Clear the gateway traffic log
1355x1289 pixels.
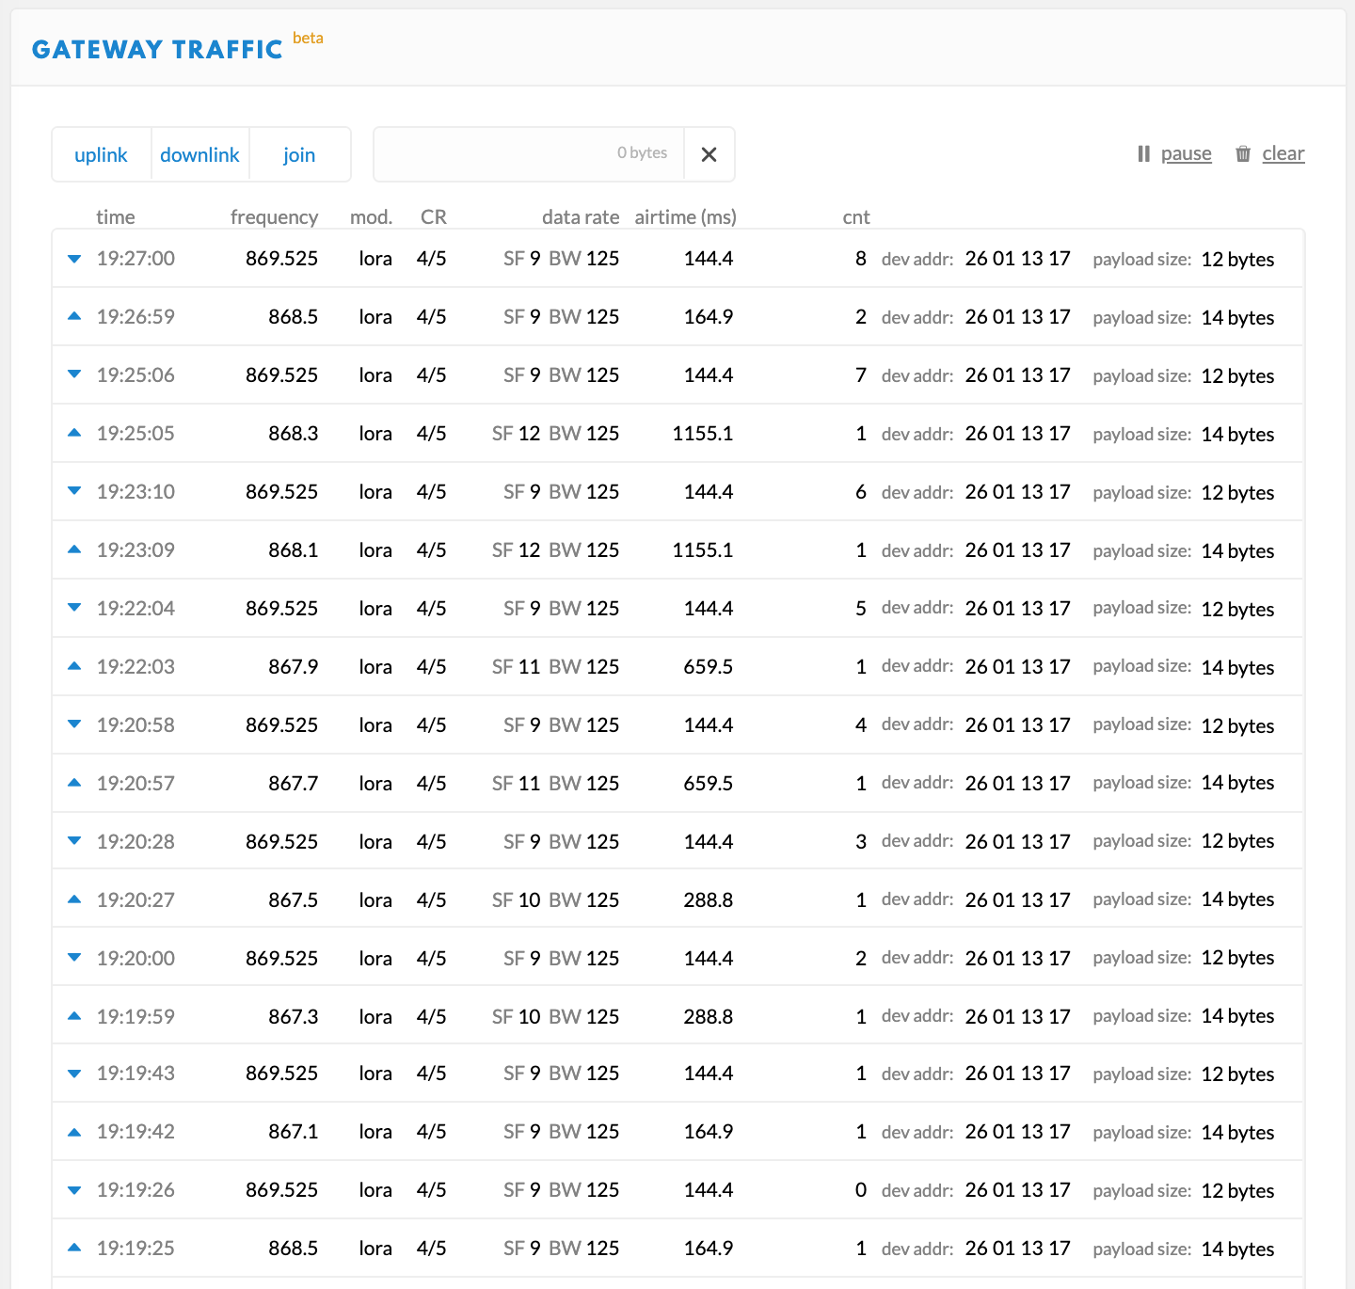point(1283,153)
